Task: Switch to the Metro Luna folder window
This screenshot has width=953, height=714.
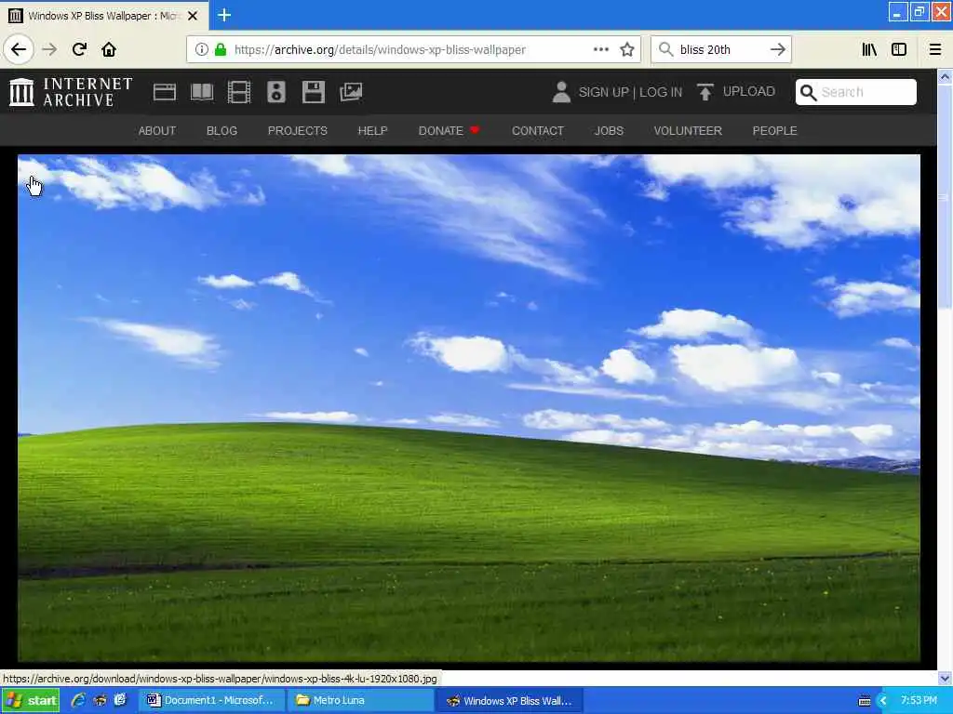Action: (x=360, y=700)
